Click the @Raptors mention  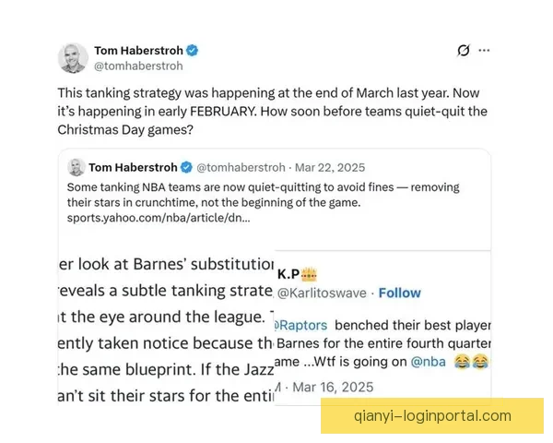pos(302,326)
